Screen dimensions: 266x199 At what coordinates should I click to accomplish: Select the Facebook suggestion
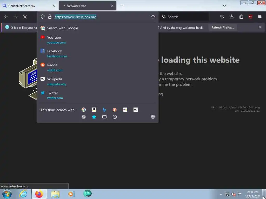point(98,53)
